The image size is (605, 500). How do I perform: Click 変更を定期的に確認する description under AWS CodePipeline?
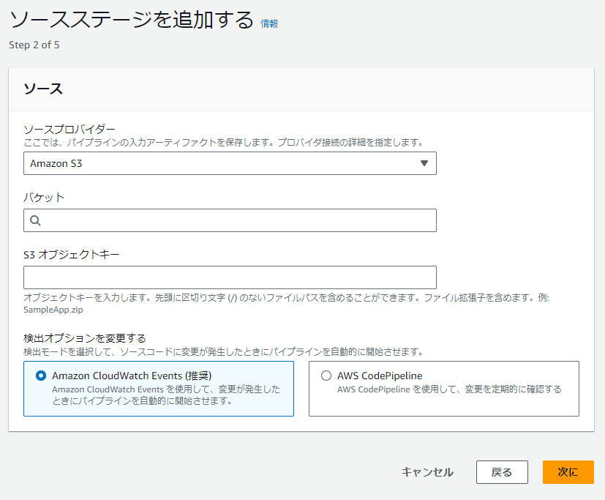click(449, 389)
